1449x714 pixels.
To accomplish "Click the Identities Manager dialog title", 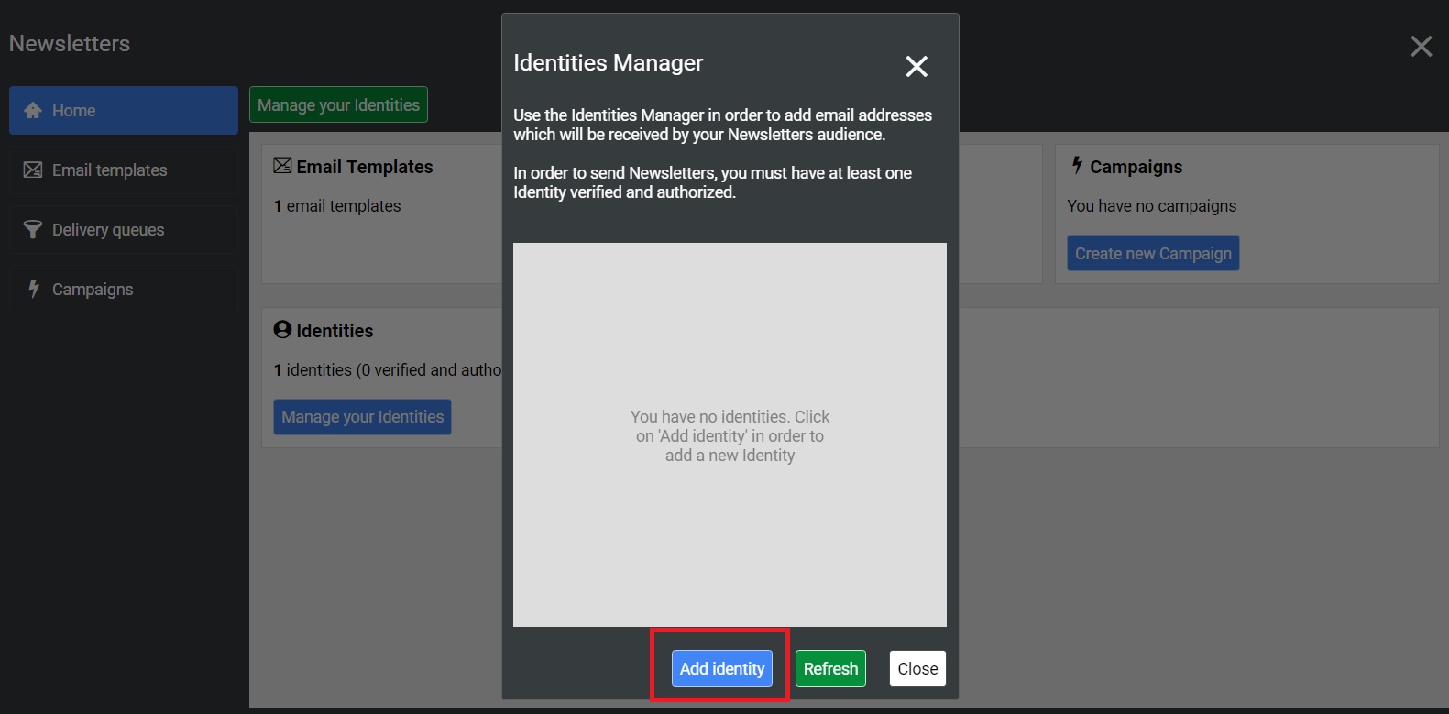I will click(608, 63).
